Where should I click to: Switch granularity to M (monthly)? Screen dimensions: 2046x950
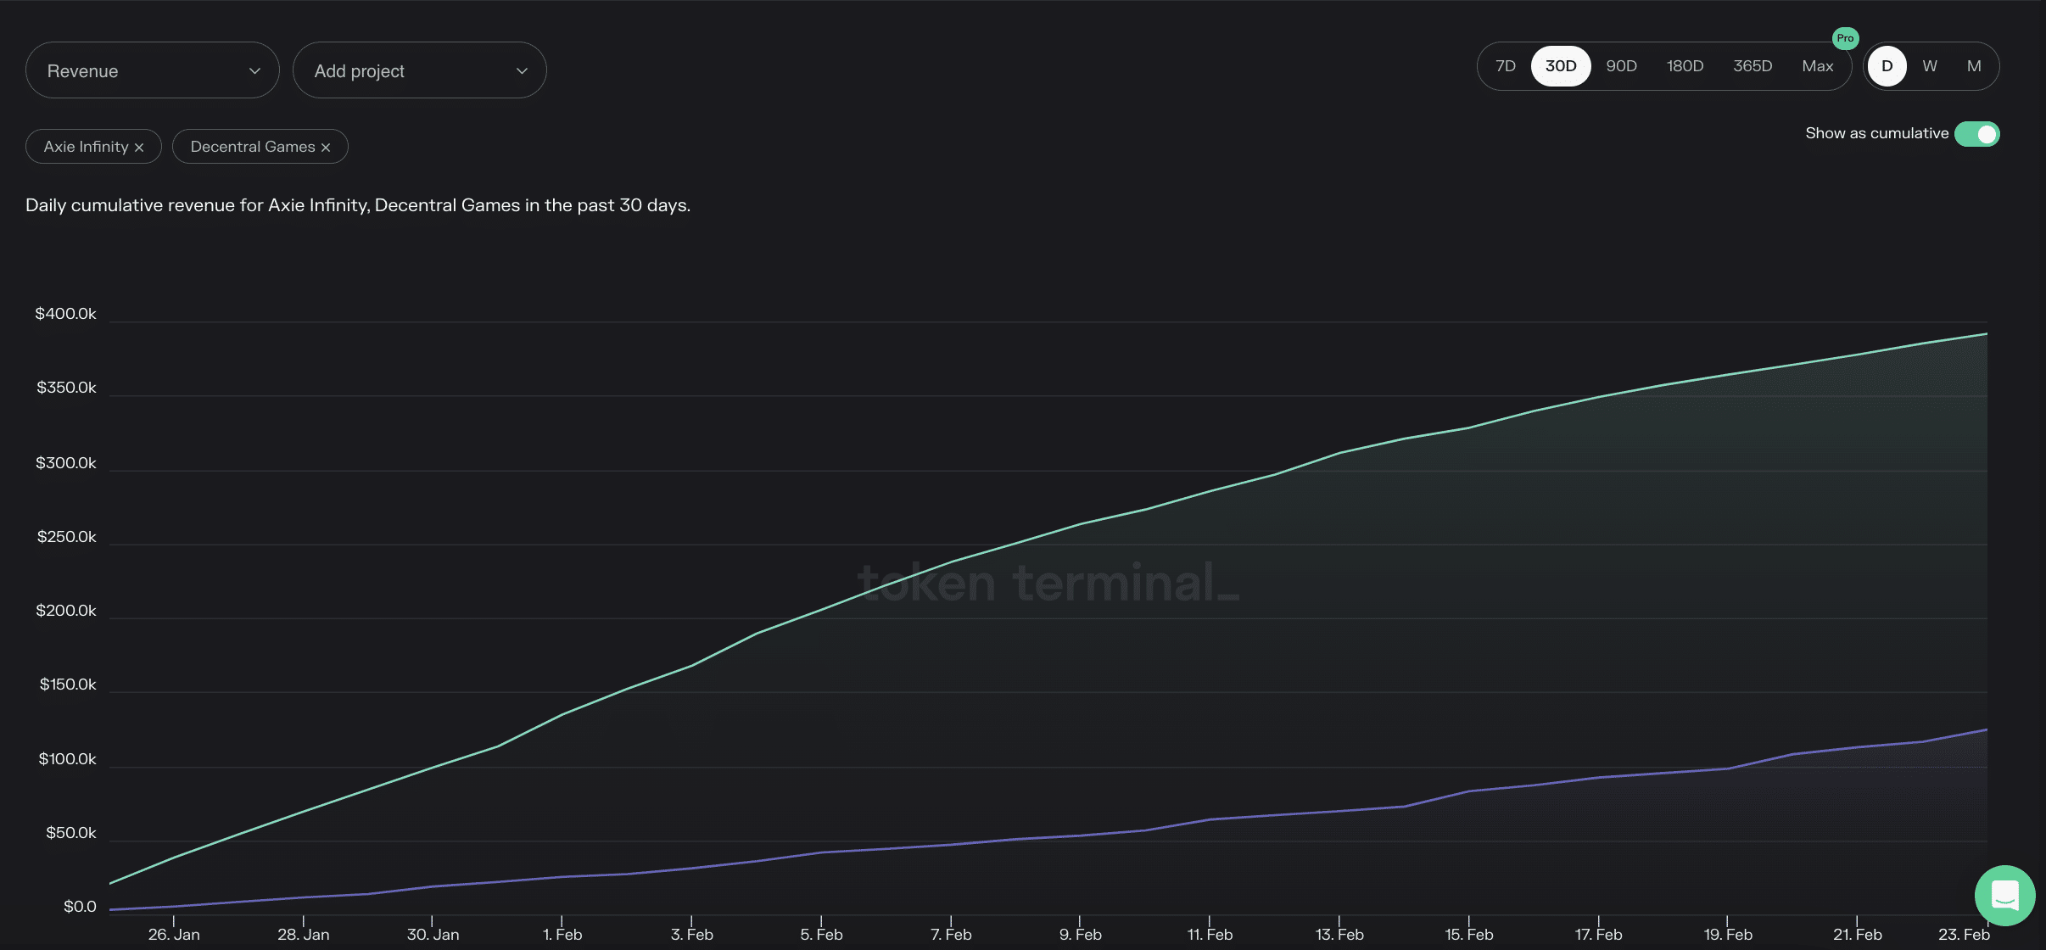(1973, 65)
